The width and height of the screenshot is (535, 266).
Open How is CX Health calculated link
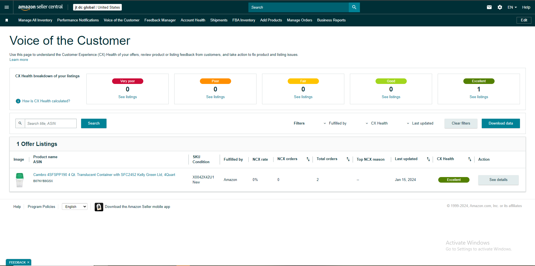(x=46, y=101)
